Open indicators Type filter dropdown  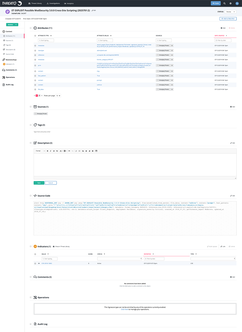click(x=213, y=259)
